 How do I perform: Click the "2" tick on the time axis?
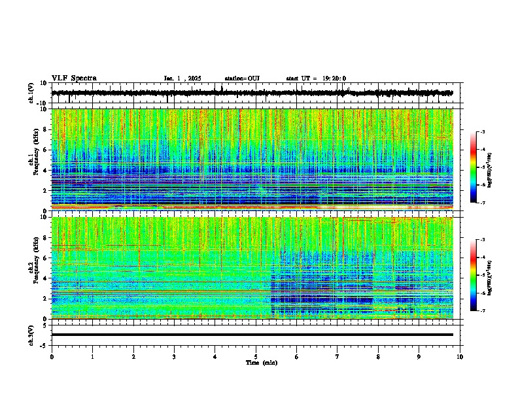[133, 357]
